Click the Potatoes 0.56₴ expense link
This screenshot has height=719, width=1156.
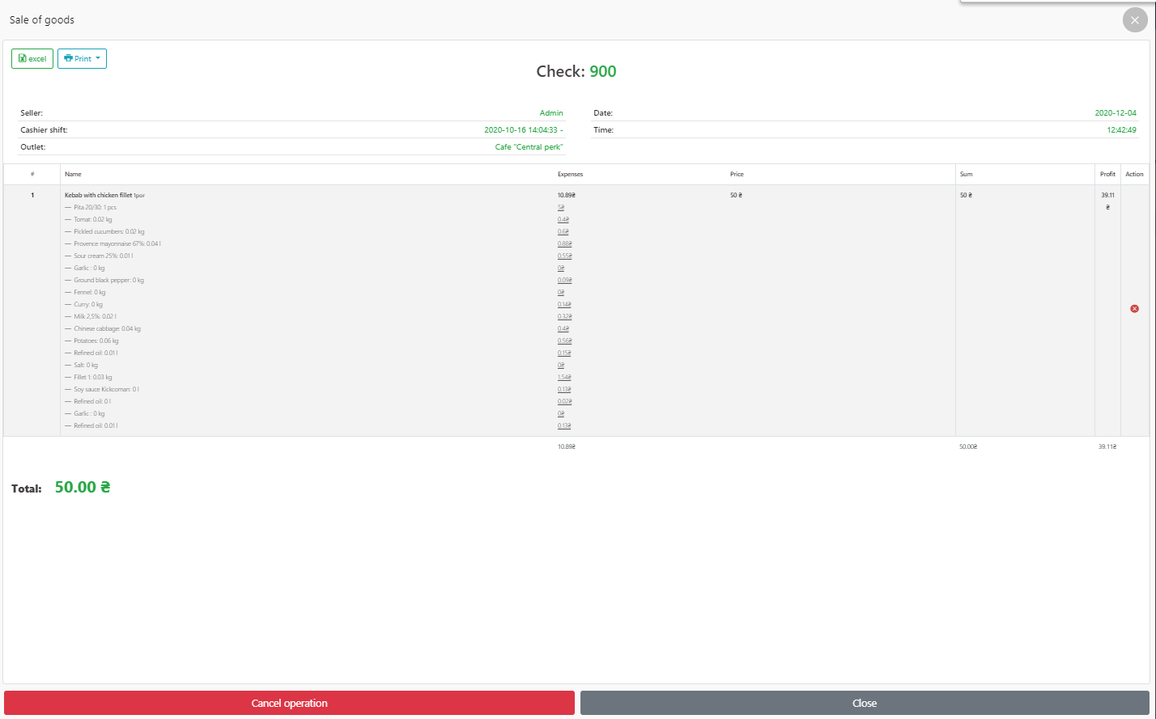pos(564,341)
